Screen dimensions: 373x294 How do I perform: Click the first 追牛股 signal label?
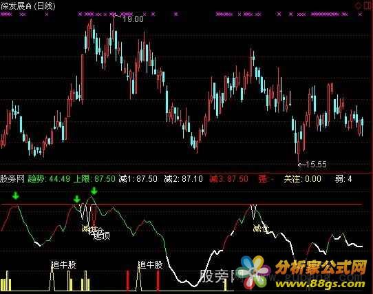point(64,264)
